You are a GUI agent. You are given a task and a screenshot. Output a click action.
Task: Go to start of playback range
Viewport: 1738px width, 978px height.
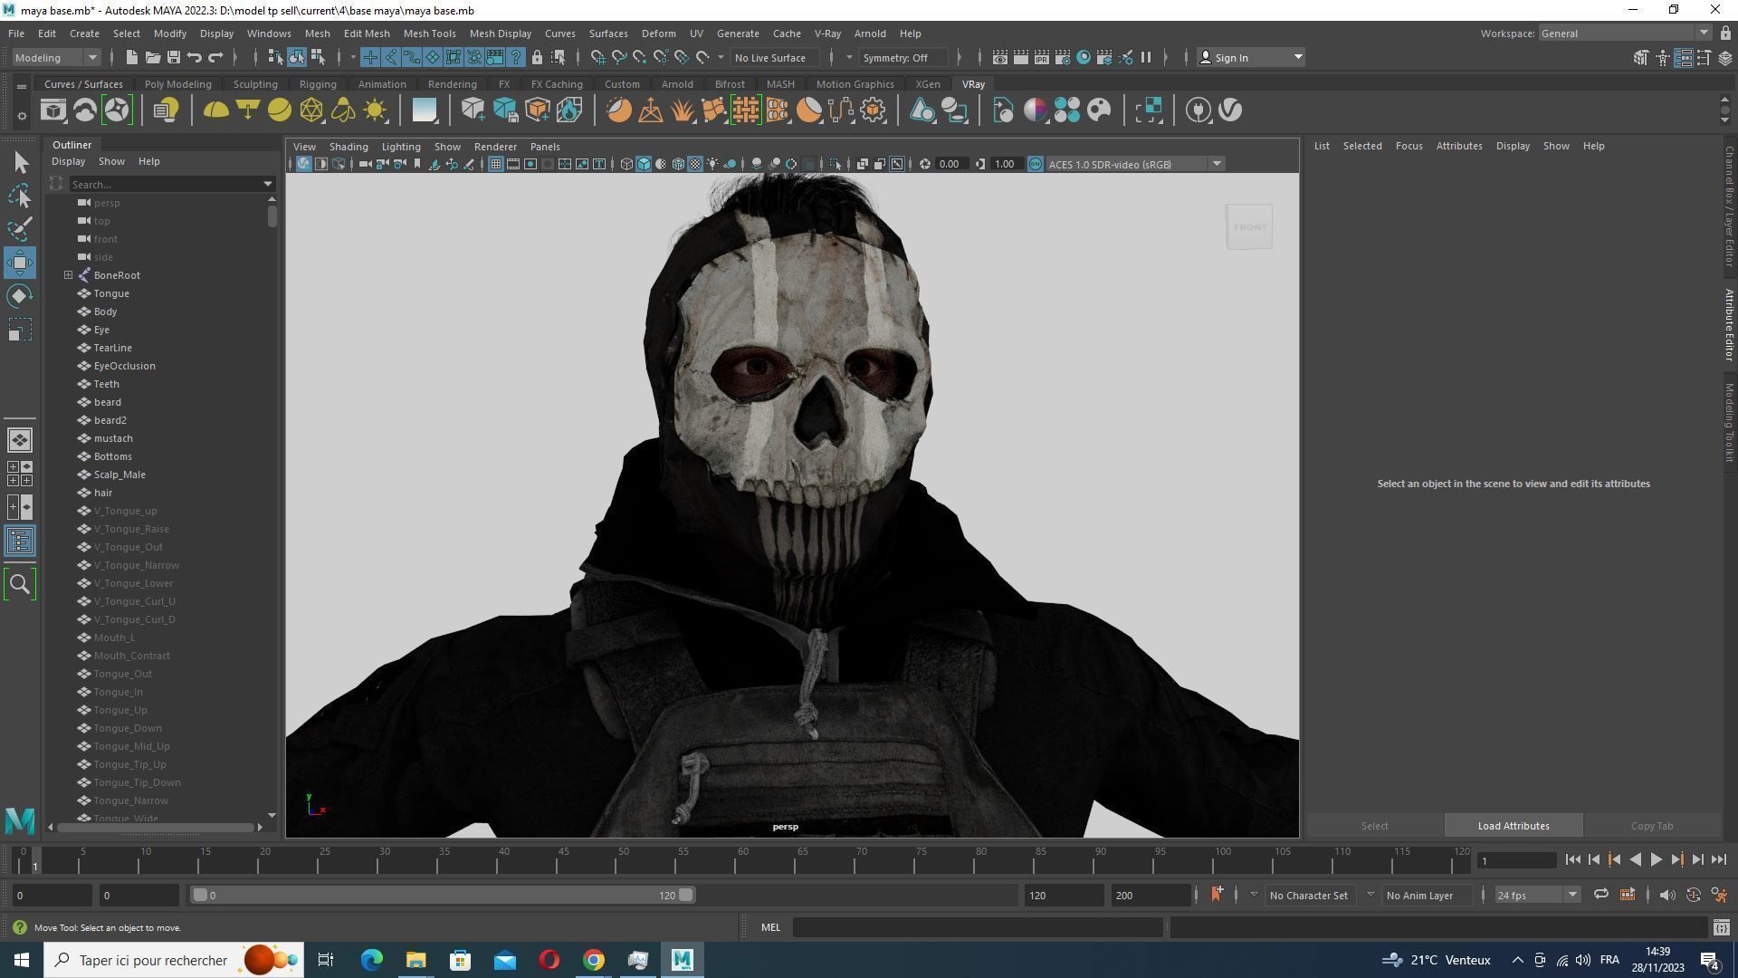[1572, 860]
